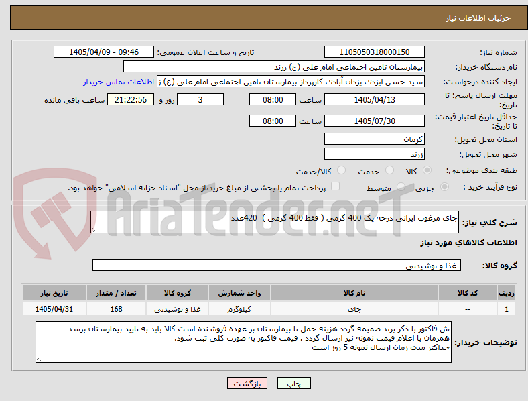Select the کالا/خدمت radio button
Image resolution: width=528 pixels, height=401 pixels.
[342, 170]
